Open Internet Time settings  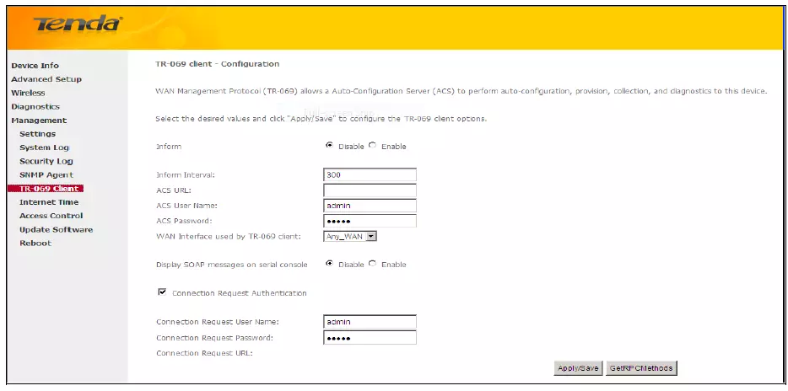pos(49,202)
